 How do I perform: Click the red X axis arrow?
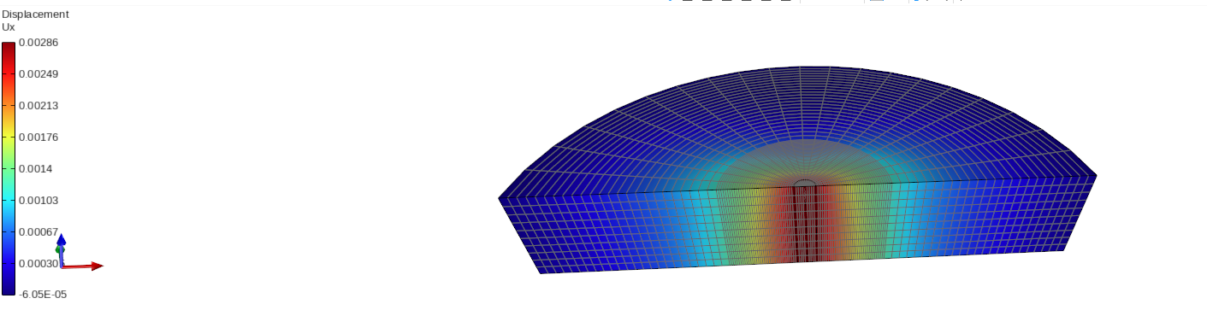tap(83, 266)
